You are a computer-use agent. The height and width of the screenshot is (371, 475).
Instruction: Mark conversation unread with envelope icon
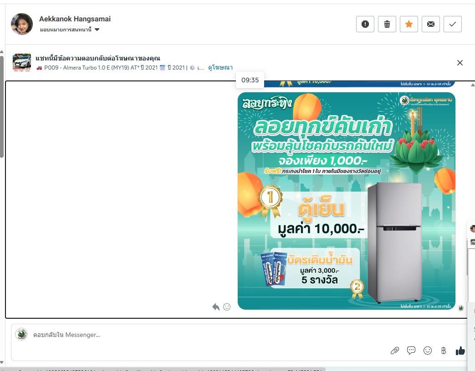click(x=430, y=24)
